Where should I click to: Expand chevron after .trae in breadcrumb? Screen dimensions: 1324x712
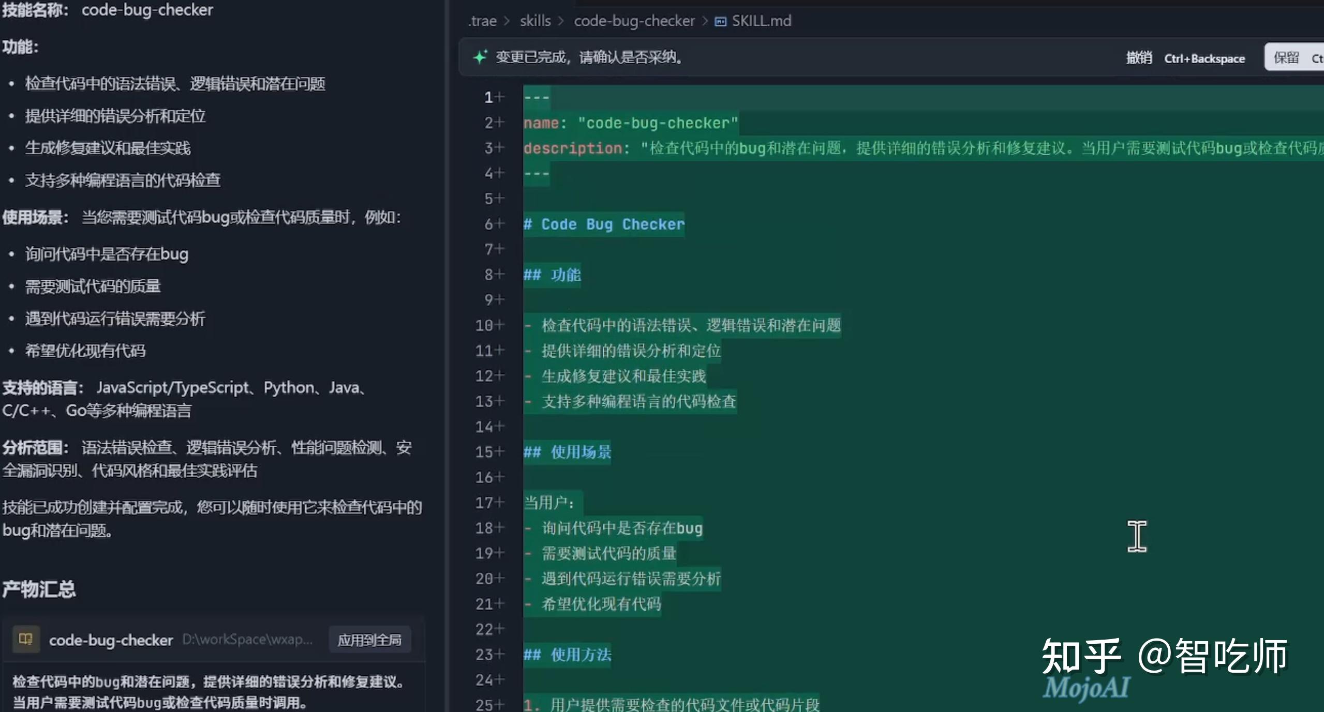tap(507, 21)
